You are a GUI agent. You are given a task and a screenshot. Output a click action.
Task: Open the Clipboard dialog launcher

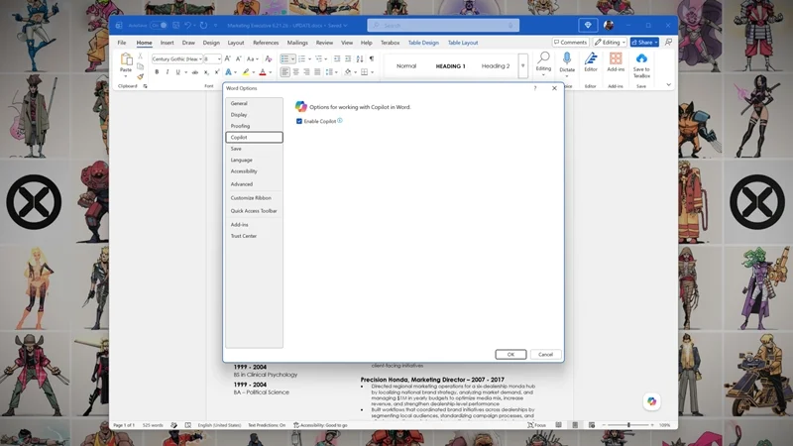click(x=145, y=86)
